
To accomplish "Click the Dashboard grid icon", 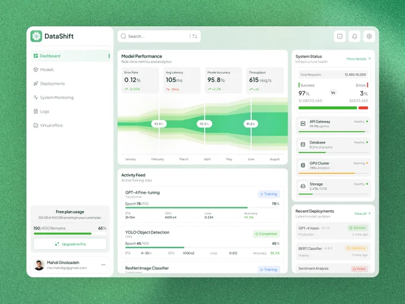I will click(36, 56).
